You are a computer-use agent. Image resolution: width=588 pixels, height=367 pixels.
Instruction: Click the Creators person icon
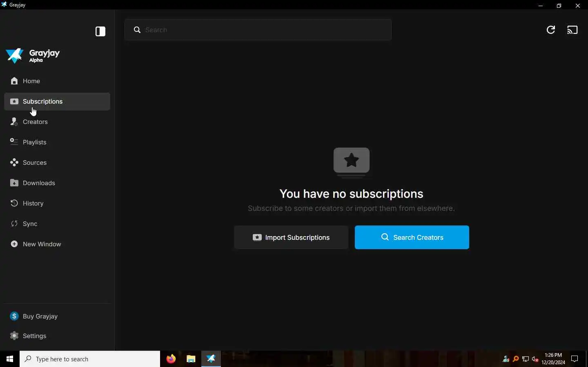pyautogui.click(x=14, y=122)
